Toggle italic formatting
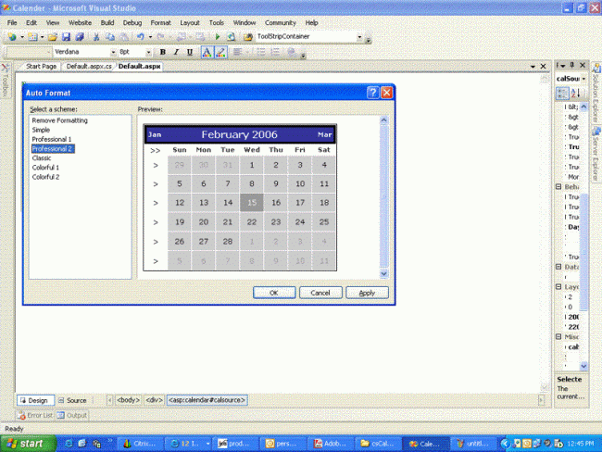The image size is (602, 452). (176, 52)
